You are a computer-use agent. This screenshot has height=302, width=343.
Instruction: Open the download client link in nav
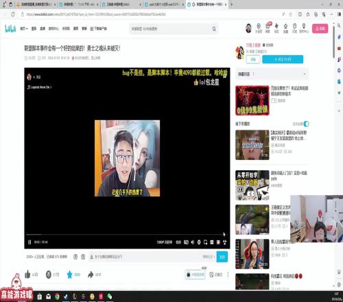pyautogui.click(x=98, y=29)
